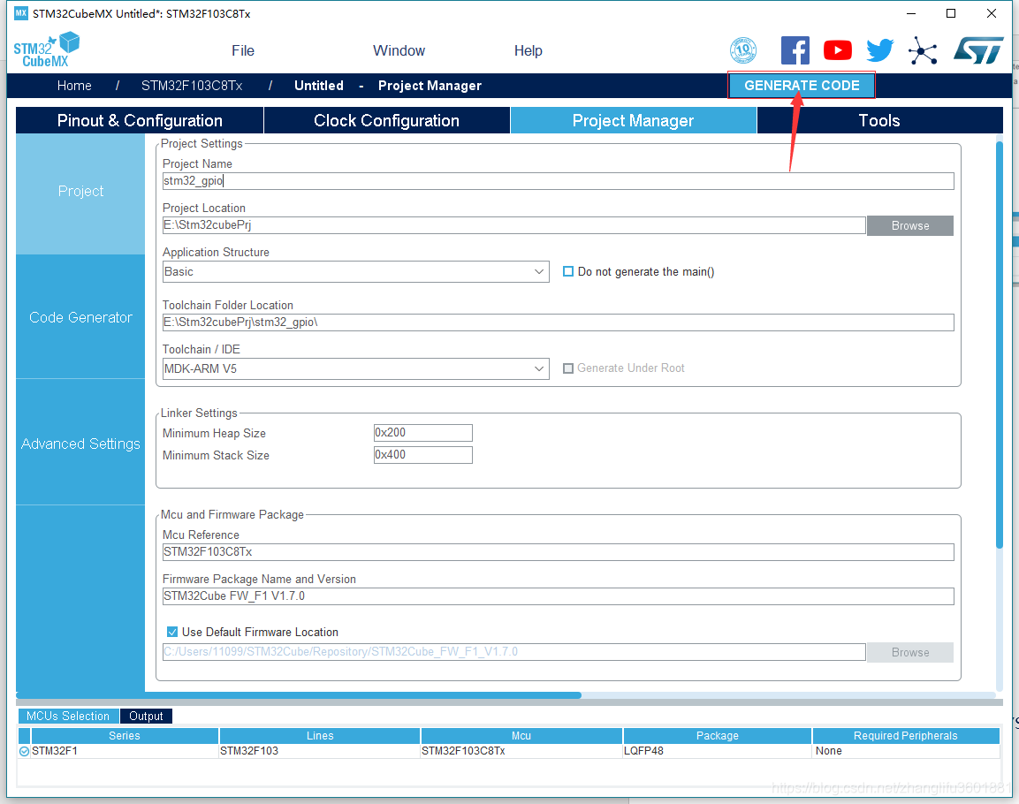Click the firmware repository path field
The height and width of the screenshot is (804, 1019).
tap(514, 652)
